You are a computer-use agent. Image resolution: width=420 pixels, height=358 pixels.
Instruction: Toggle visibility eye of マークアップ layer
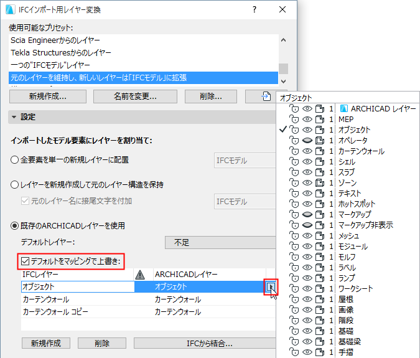307,214
